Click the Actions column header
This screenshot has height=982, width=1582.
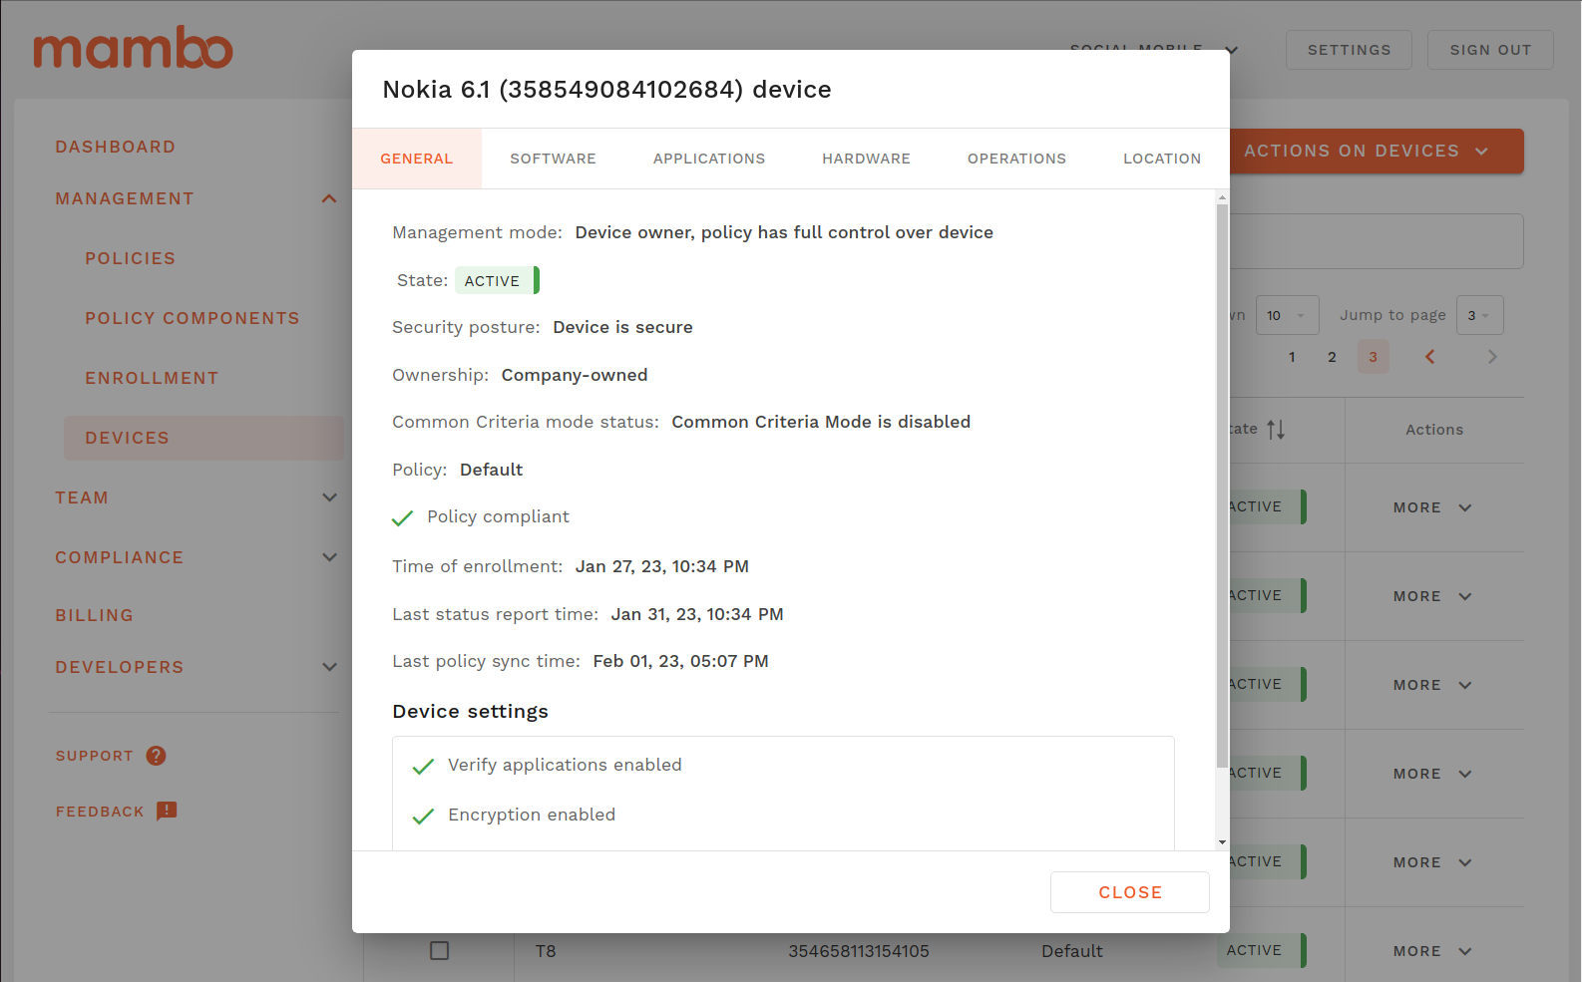(x=1434, y=430)
